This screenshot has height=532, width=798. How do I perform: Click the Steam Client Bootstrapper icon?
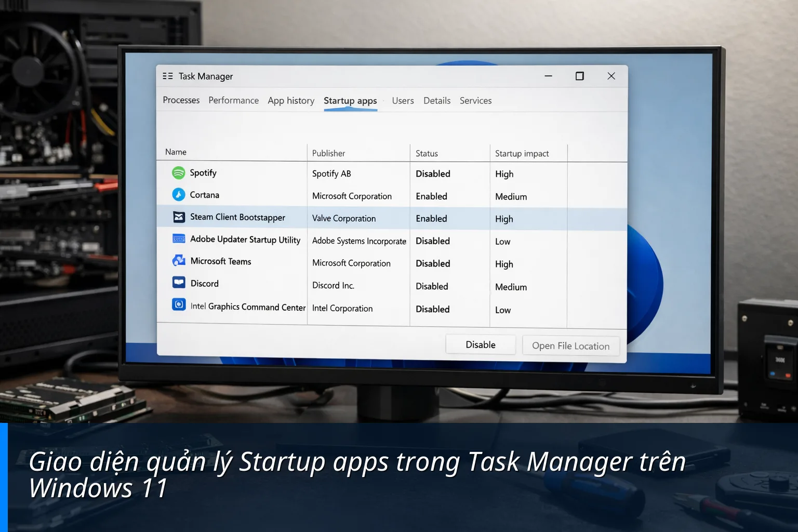click(179, 217)
